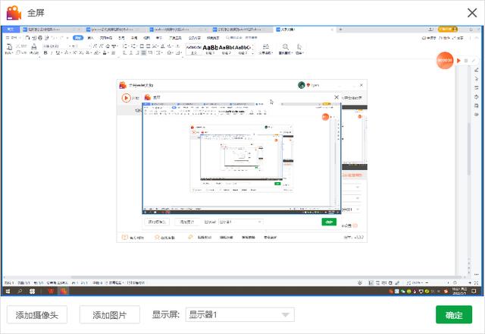485x334 pixels.
Task: Click the recorder logo in the title bar
Action: pos(14,13)
